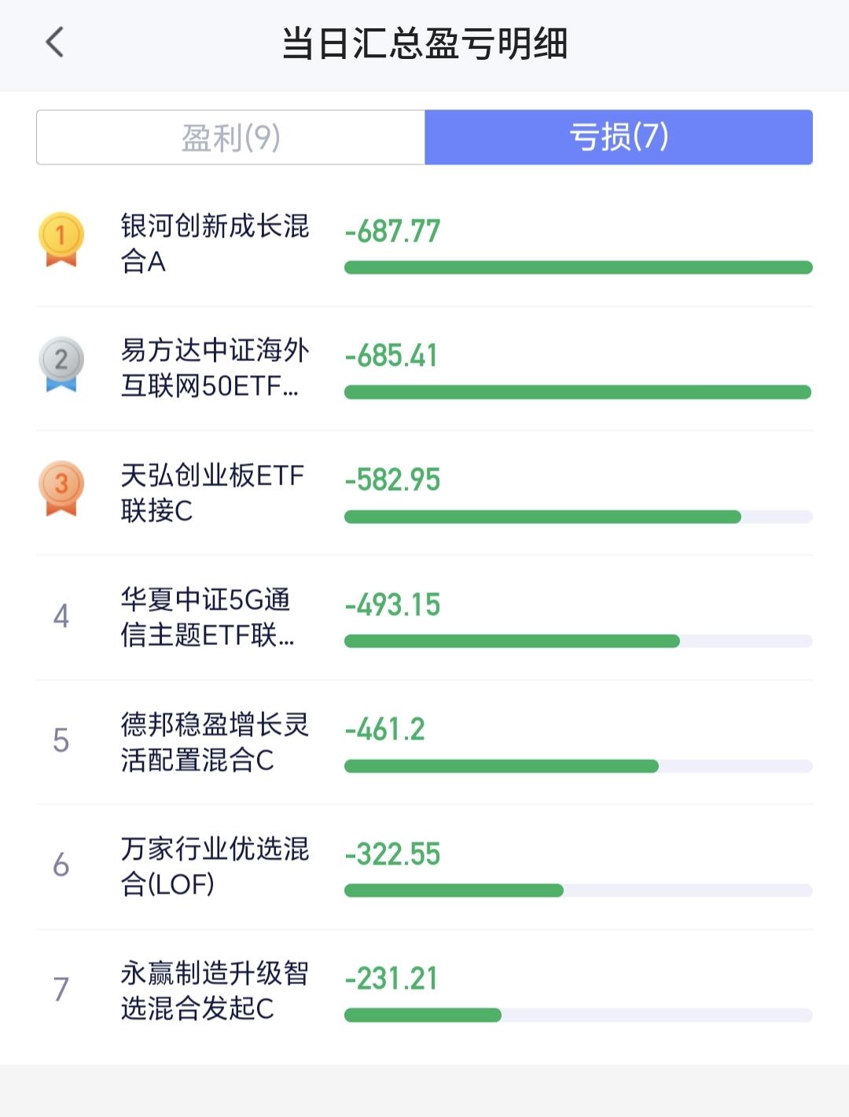Click the rank number 4 label

[61, 616]
